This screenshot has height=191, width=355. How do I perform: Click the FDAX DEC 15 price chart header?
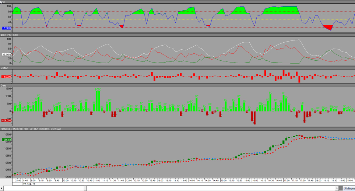[177, 129]
